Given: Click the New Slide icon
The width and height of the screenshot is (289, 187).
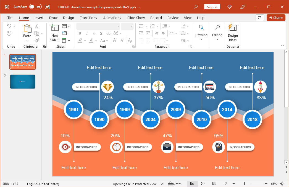Looking at the screenshot, I should [x=54, y=28].
